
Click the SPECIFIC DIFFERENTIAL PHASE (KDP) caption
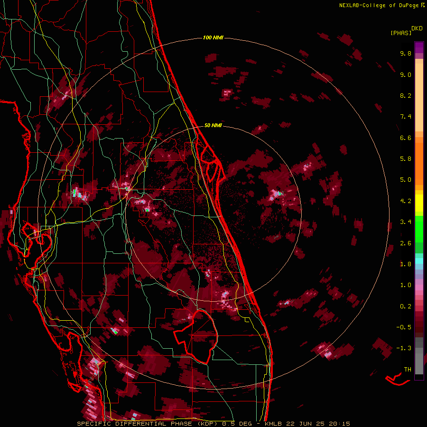[x=148, y=424]
